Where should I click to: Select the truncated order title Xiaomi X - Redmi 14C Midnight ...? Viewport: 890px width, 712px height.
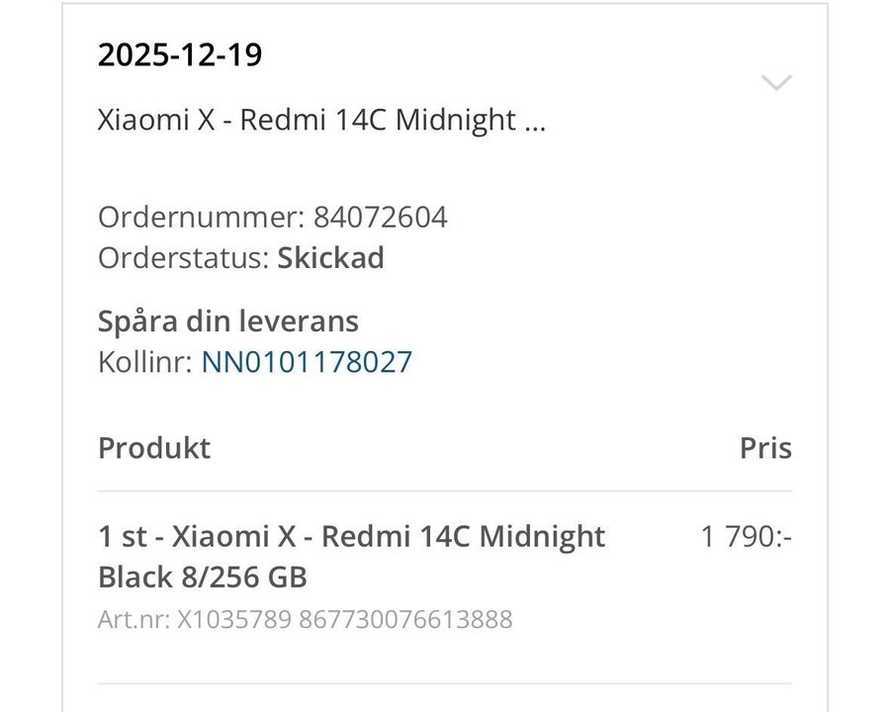321,120
